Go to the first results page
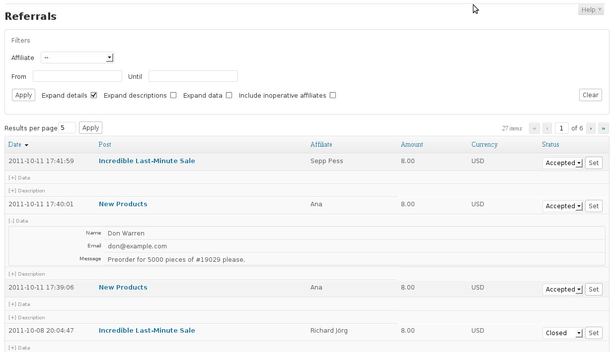 tap(535, 128)
